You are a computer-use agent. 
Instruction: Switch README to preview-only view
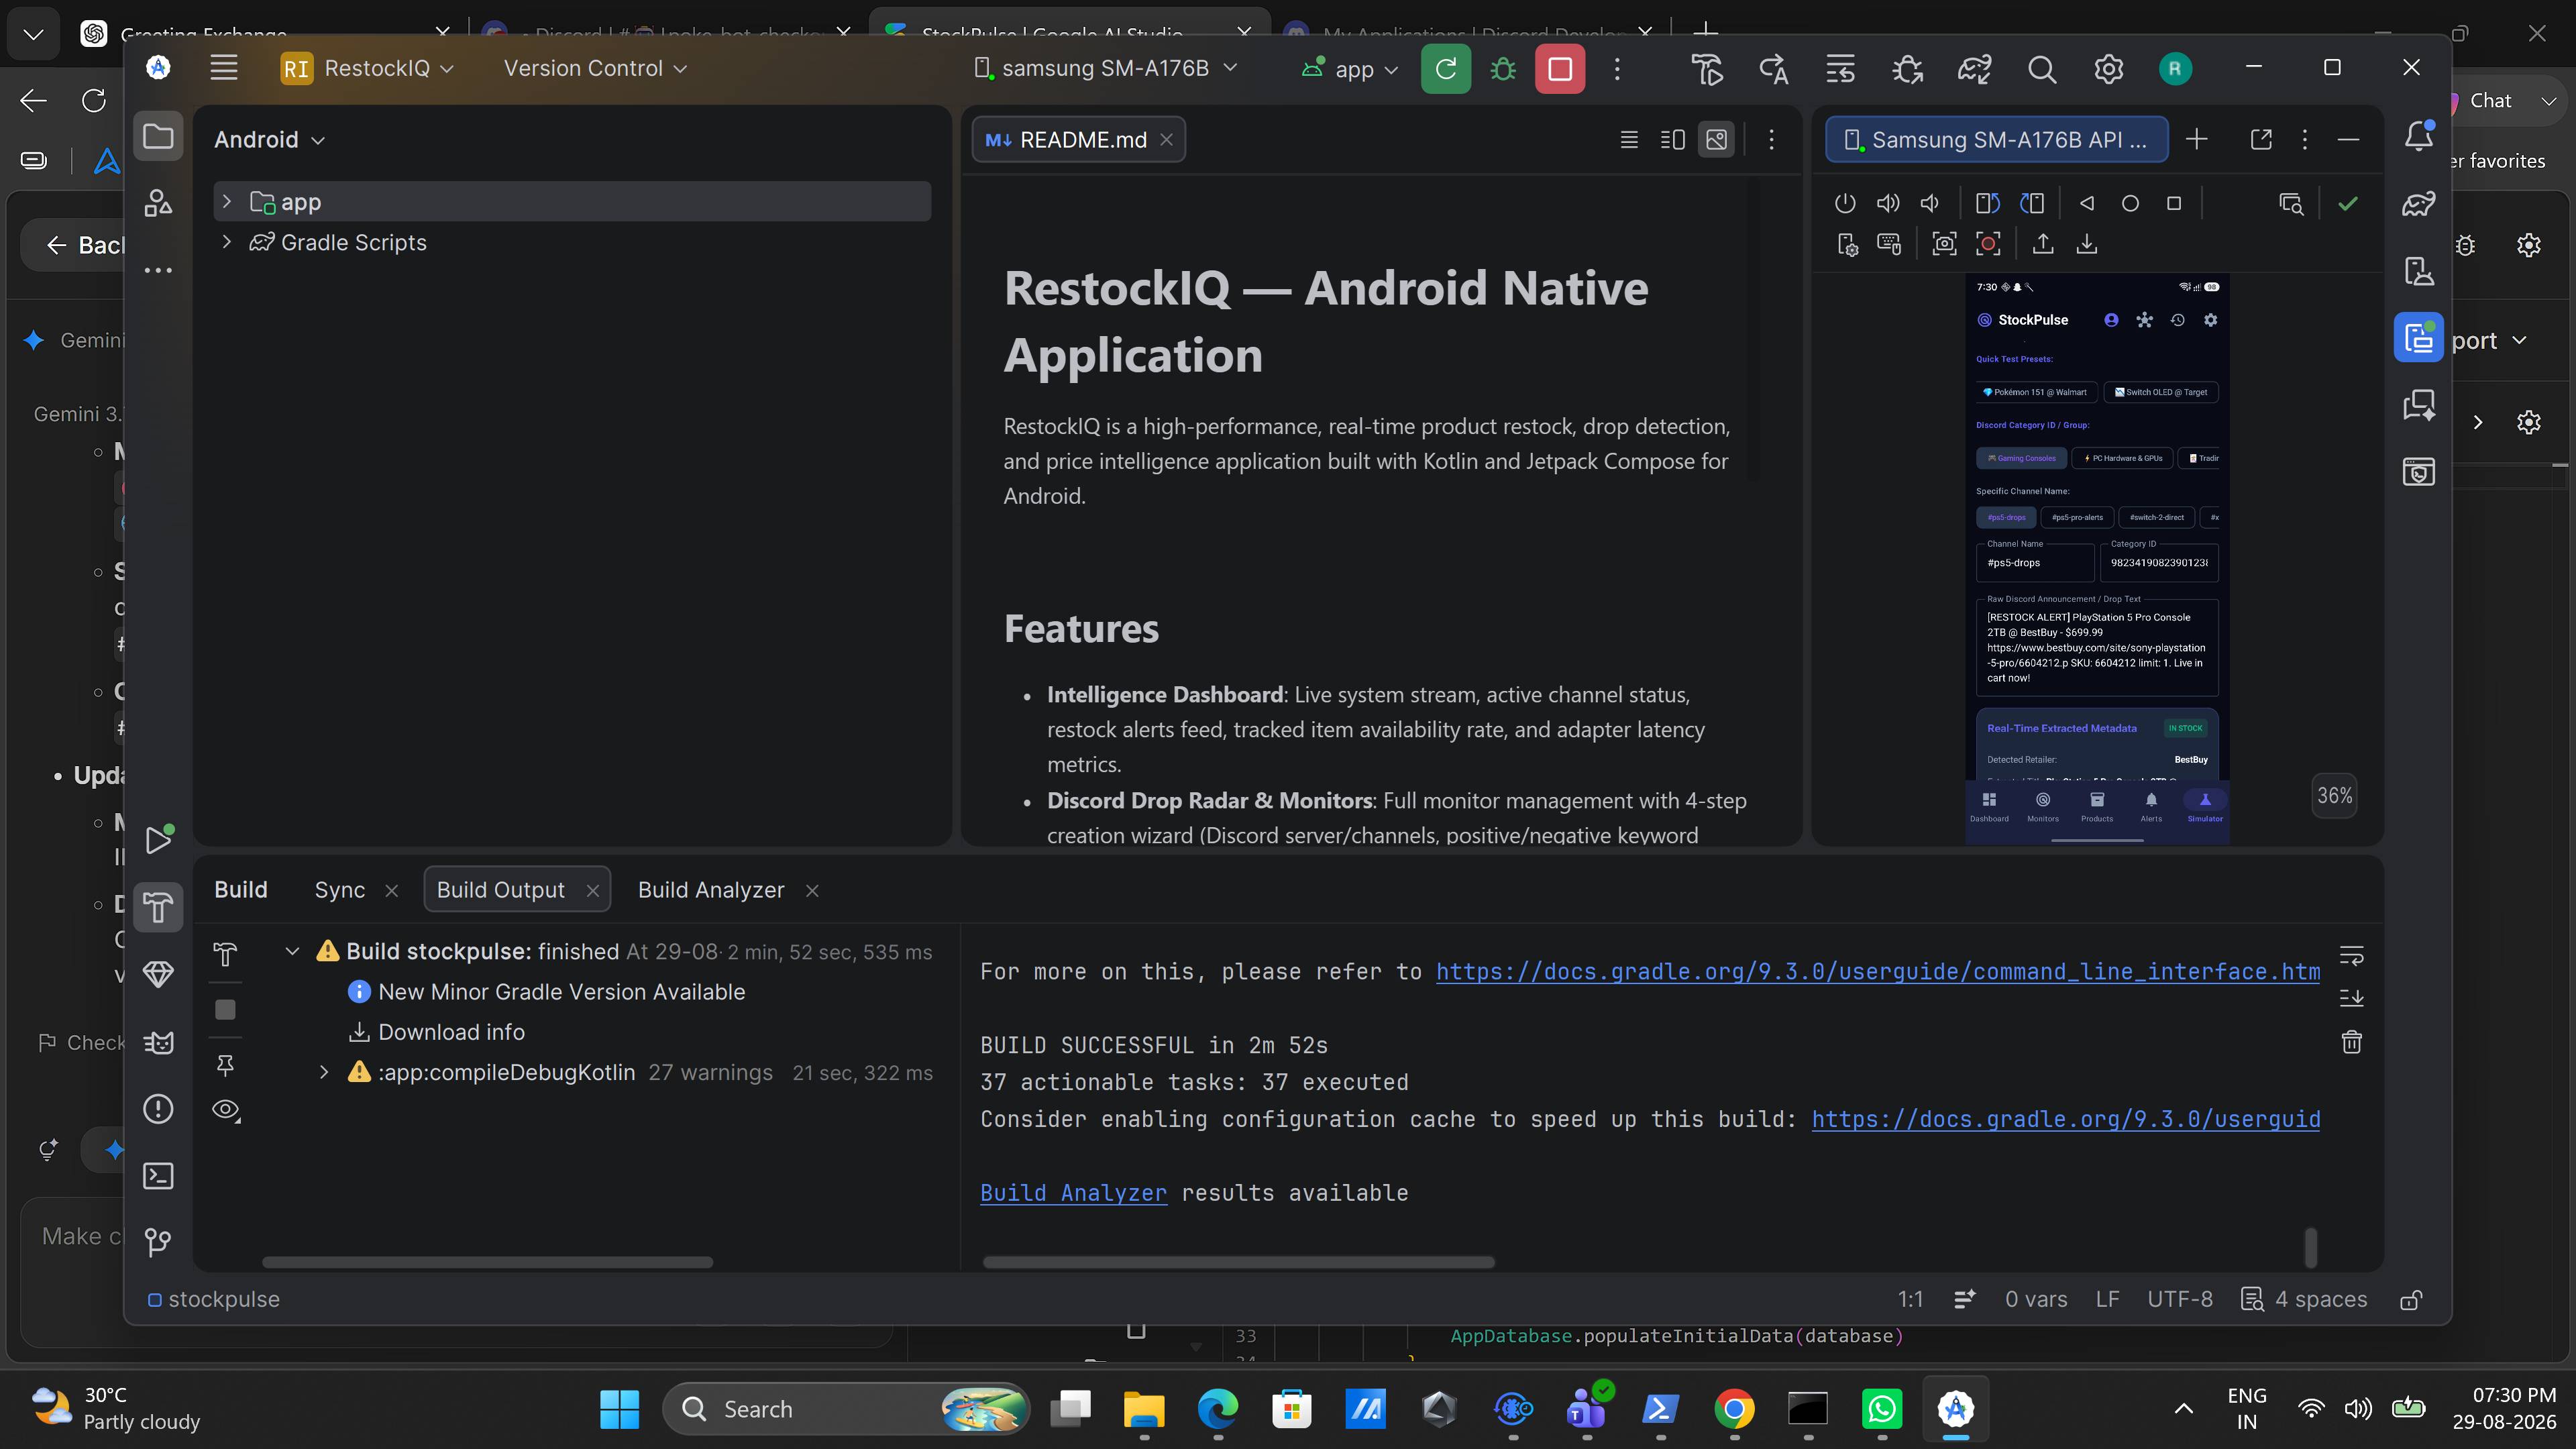click(1717, 140)
